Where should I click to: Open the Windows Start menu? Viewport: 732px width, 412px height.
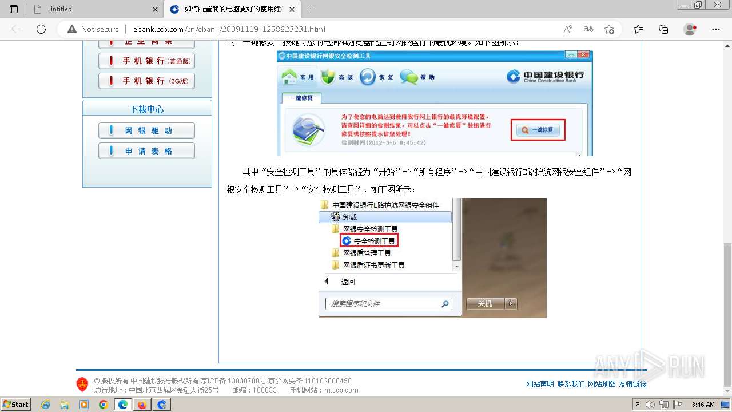point(15,405)
